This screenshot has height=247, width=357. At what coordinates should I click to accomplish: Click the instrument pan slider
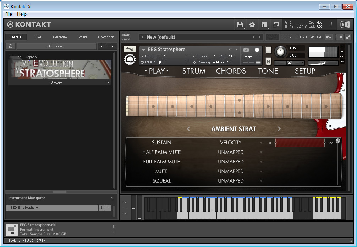pos(289,63)
